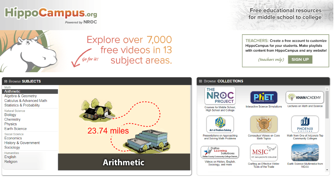
Task: Open the Arithmetic preview illustration
Action: (124, 119)
